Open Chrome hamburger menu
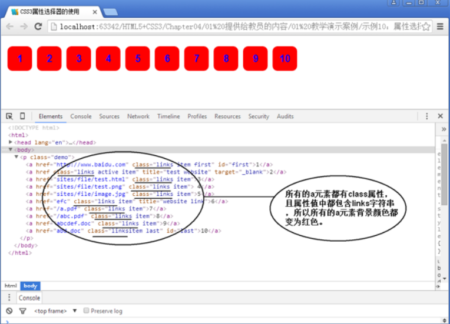 pos(440,26)
